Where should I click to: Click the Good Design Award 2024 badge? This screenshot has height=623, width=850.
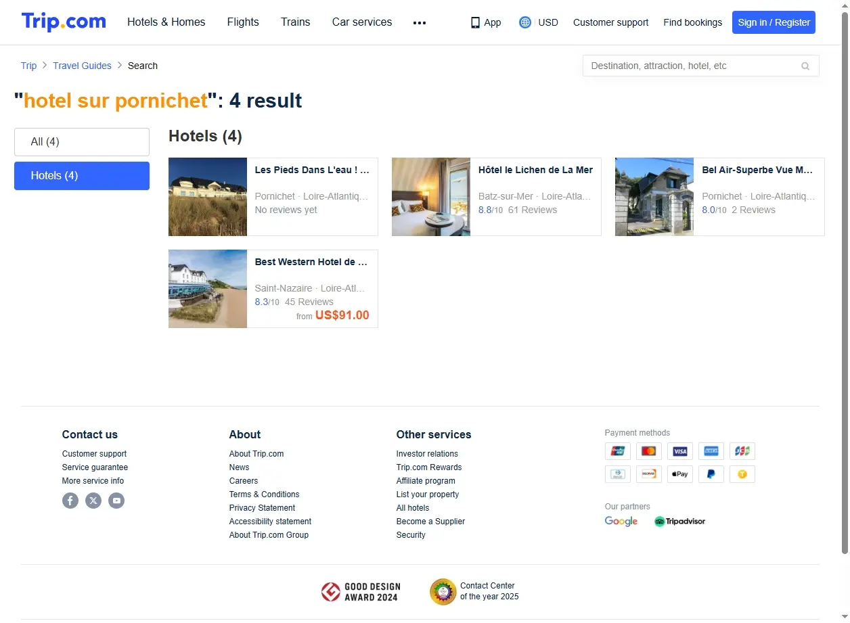tap(361, 592)
